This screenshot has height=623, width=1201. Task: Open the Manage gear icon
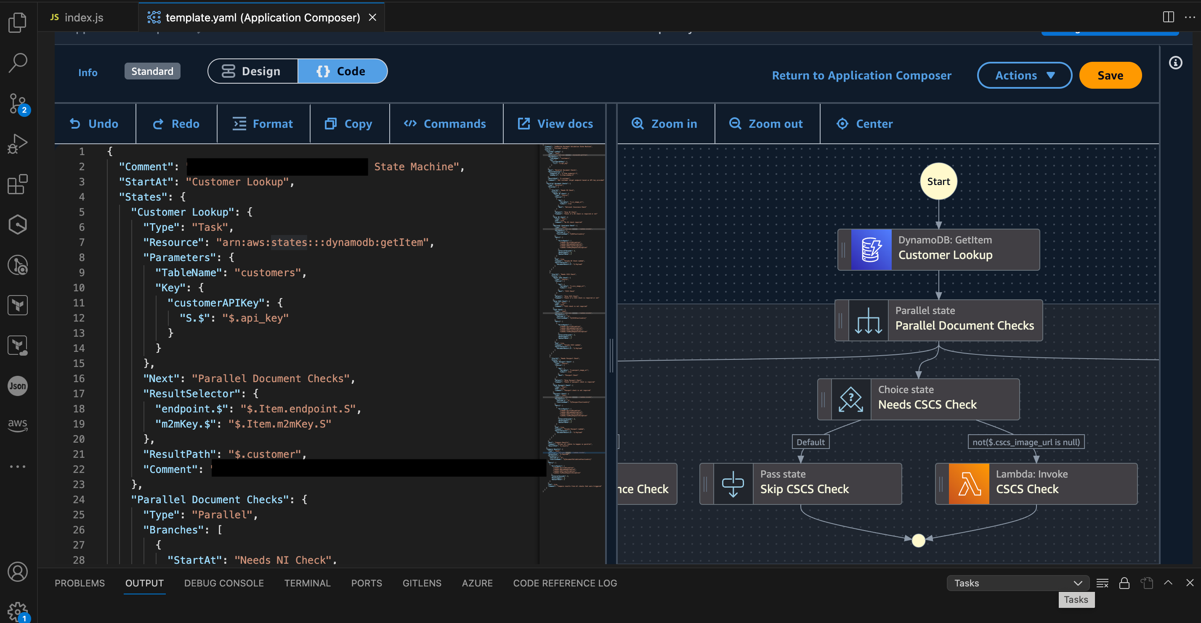coord(18,611)
